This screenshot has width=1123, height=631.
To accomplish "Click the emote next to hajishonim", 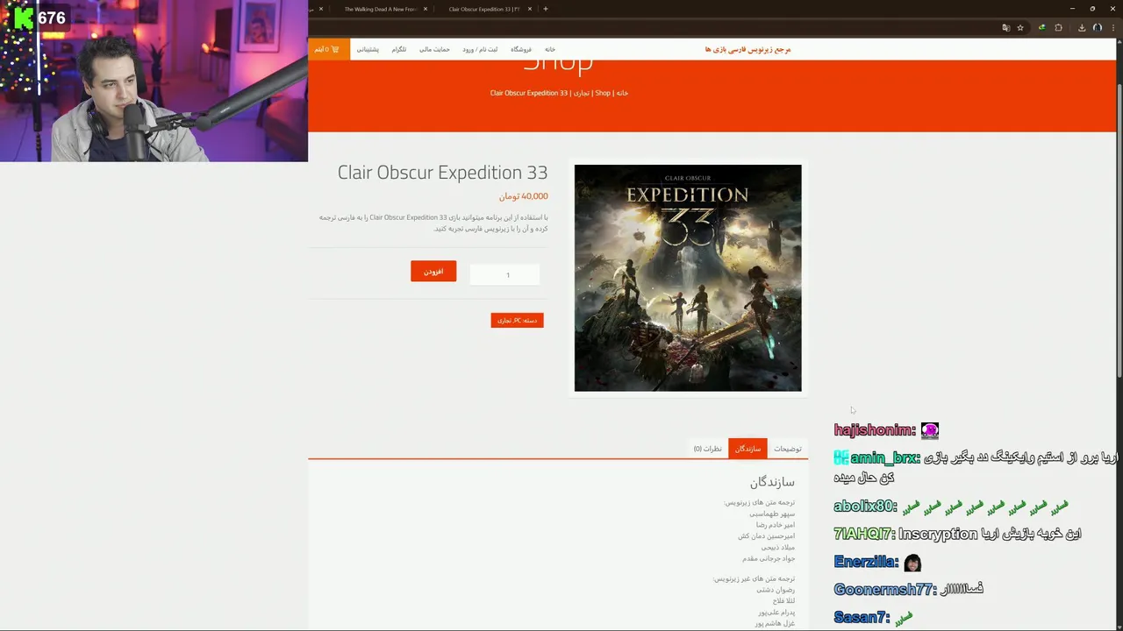I will pyautogui.click(x=930, y=430).
